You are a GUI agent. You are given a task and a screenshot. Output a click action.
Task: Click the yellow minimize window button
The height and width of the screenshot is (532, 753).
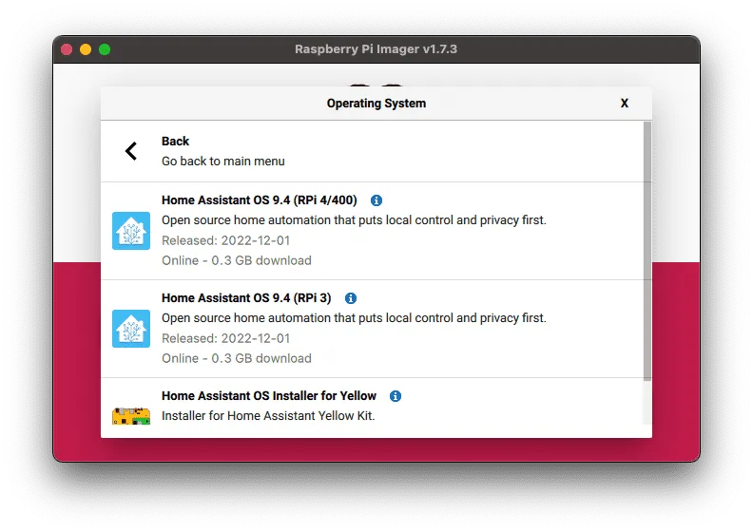tap(86, 49)
